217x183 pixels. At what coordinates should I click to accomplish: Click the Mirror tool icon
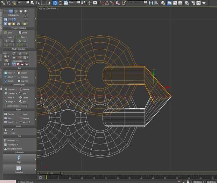151,3
